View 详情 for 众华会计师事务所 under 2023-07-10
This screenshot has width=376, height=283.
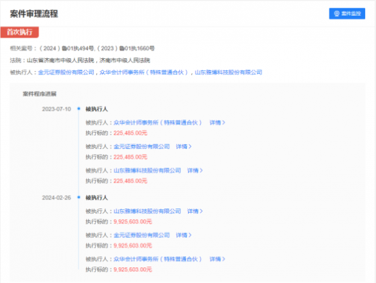coord(217,122)
